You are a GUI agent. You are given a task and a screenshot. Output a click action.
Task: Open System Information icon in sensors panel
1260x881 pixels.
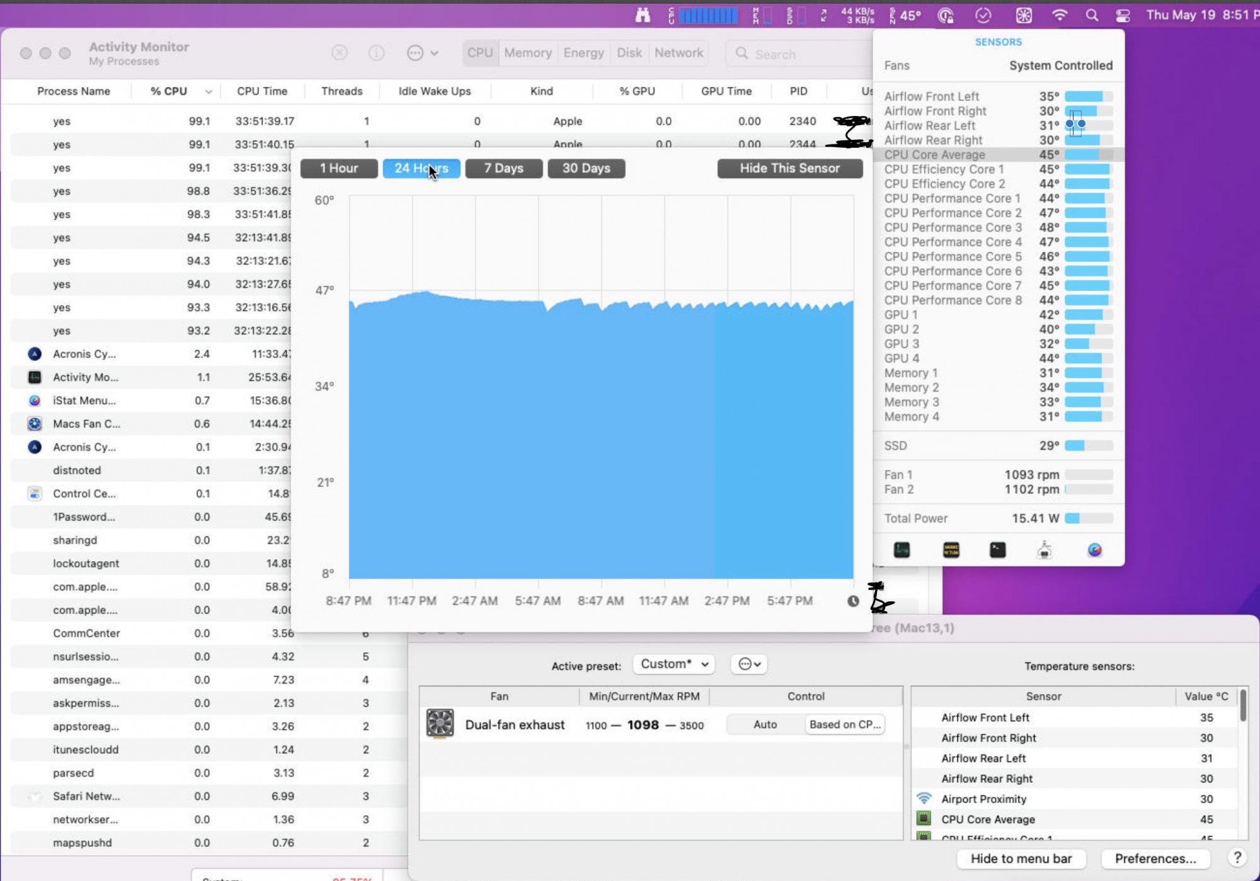pos(1045,550)
